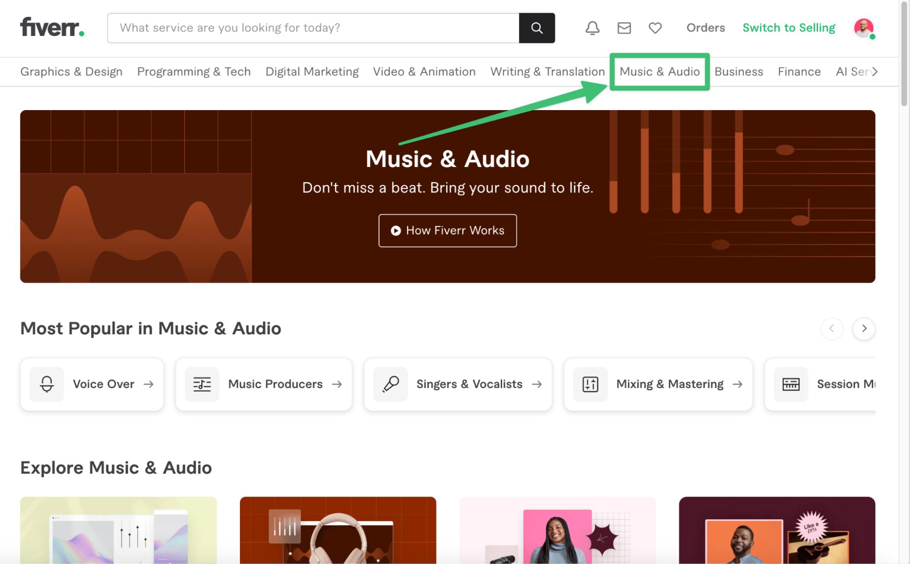The height and width of the screenshot is (564, 910).
Task: Open Graphics & Design category
Action: point(71,71)
